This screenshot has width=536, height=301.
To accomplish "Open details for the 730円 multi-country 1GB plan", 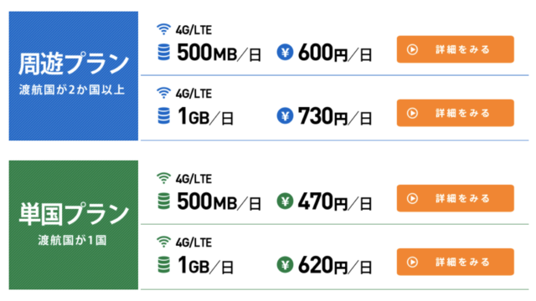I will coord(455,113).
